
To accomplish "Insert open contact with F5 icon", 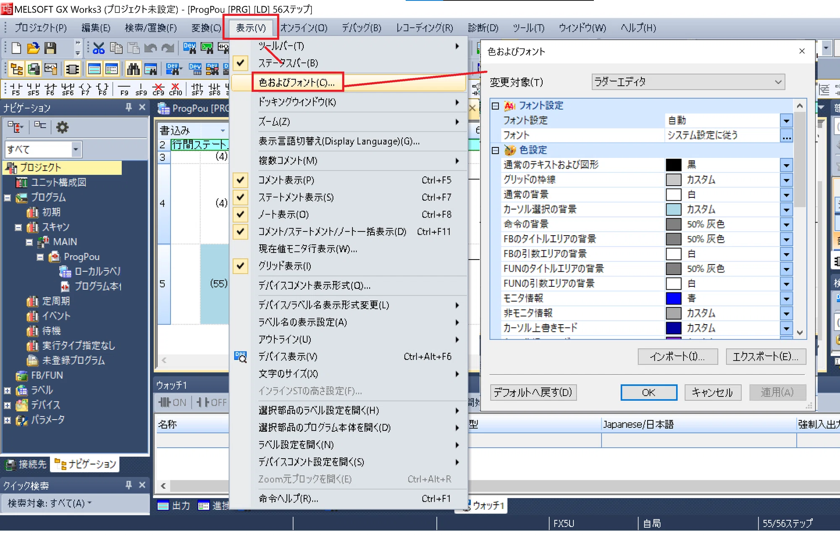I will [16, 89].
